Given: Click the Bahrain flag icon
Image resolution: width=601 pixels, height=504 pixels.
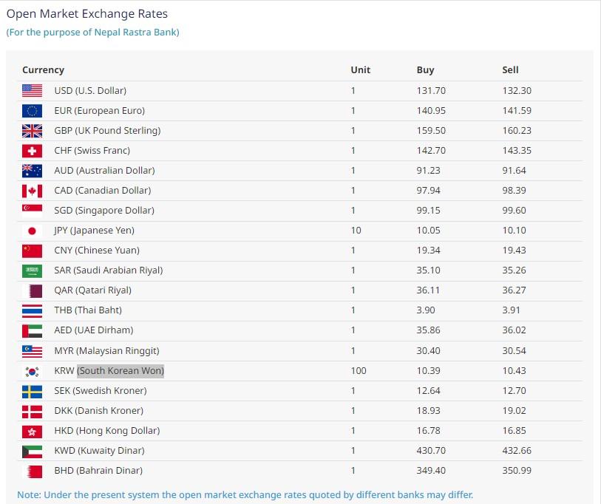Looking at the screenshot, I should (x=33, y=471).
